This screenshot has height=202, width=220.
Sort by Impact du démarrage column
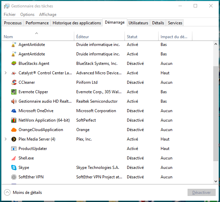pos(175,36)
